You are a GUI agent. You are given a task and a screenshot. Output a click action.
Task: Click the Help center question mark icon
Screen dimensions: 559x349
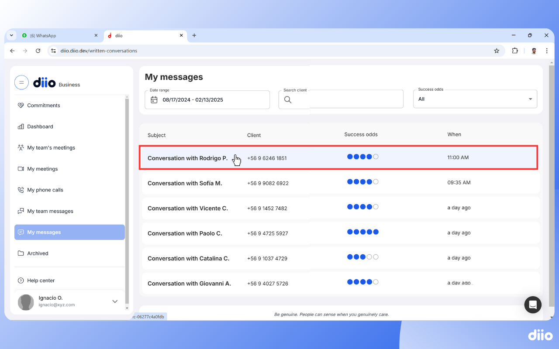tap(21, 281)
